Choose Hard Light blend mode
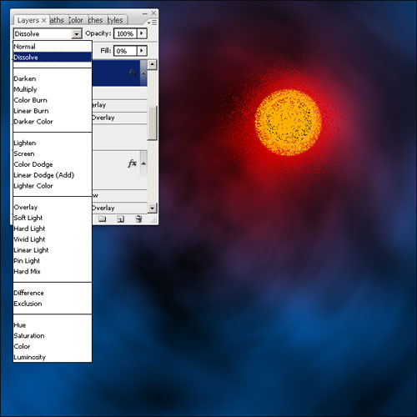The image size is (417, 417). (53, 229)
